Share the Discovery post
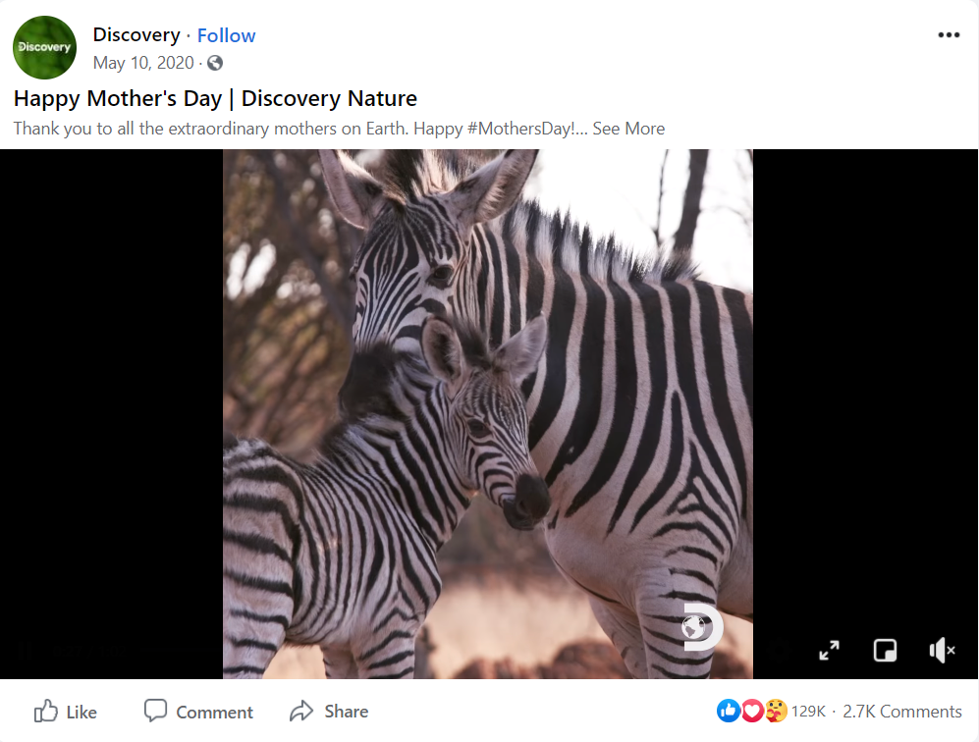 (x=329, y=712)
